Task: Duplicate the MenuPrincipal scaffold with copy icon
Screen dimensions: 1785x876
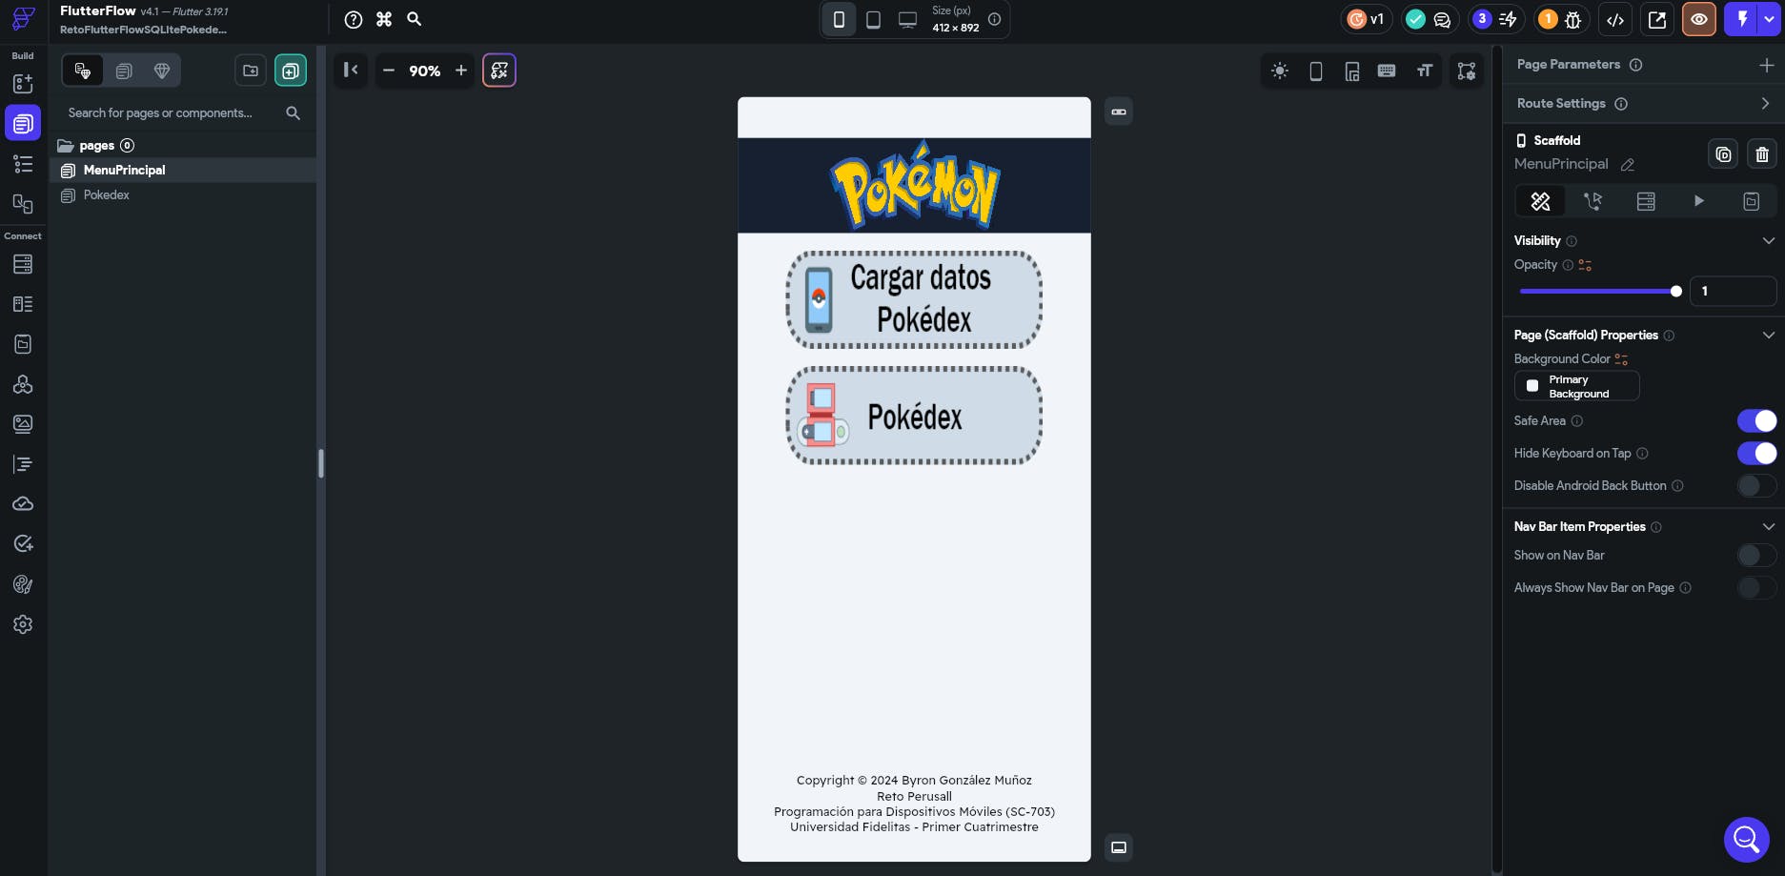Action: (x=1724, y=154)
